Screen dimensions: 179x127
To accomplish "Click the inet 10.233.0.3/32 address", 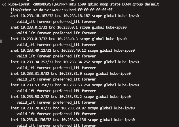I will coord(29,39).
